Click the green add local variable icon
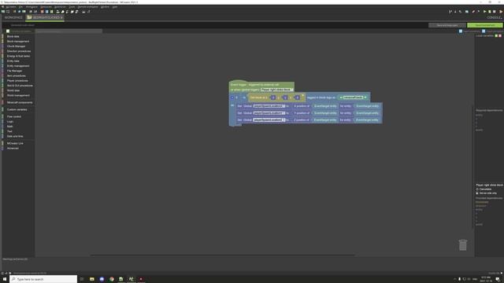The width and height of the screenshot is (504, 283). pyautogui.click(x=496, y=35)
